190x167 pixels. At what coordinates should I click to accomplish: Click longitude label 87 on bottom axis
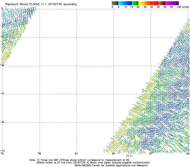click(x=151, y=154)
